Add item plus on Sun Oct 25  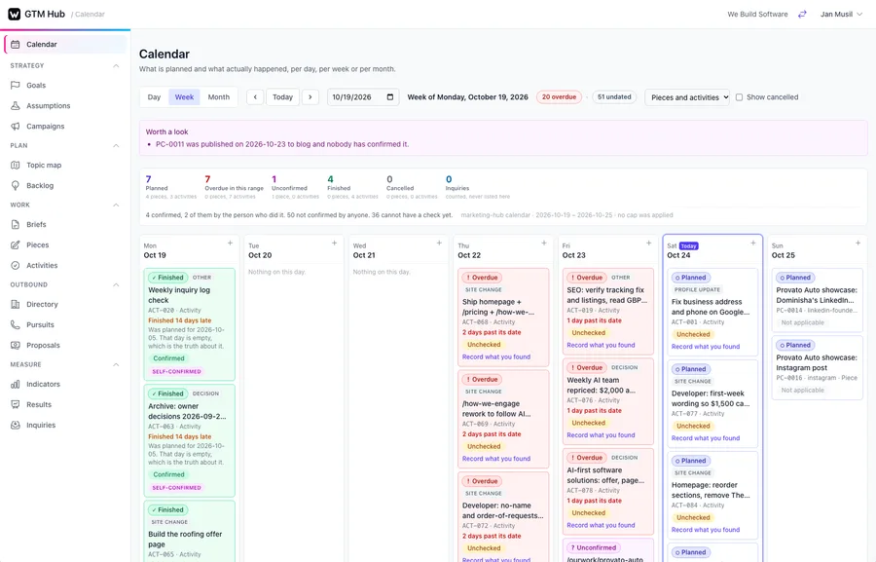click(858, 243)
